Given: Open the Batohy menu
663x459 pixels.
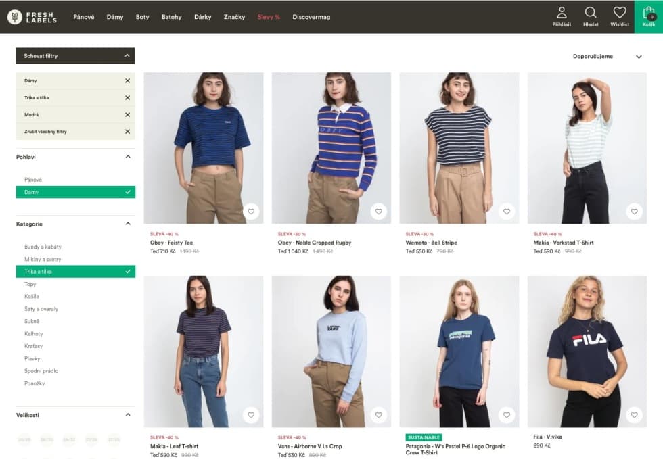Looking at the screenshot, I should tap(172, 17).
